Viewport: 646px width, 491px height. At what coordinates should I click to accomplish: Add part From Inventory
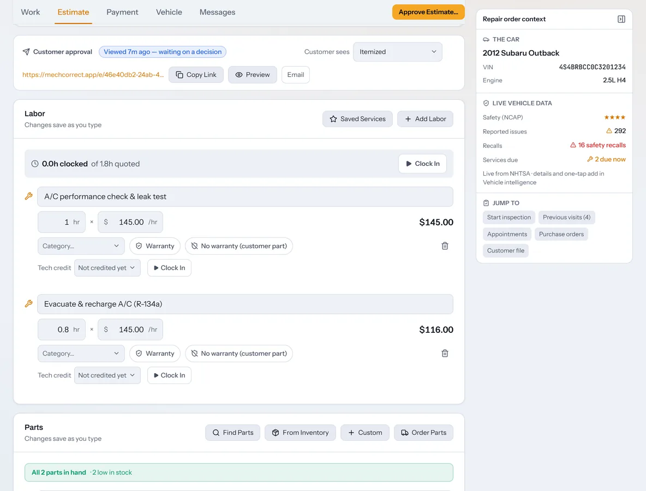click(300, 433)
